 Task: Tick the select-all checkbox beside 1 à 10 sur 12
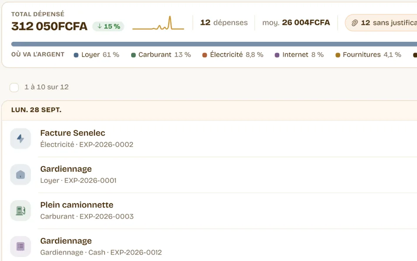14,87
